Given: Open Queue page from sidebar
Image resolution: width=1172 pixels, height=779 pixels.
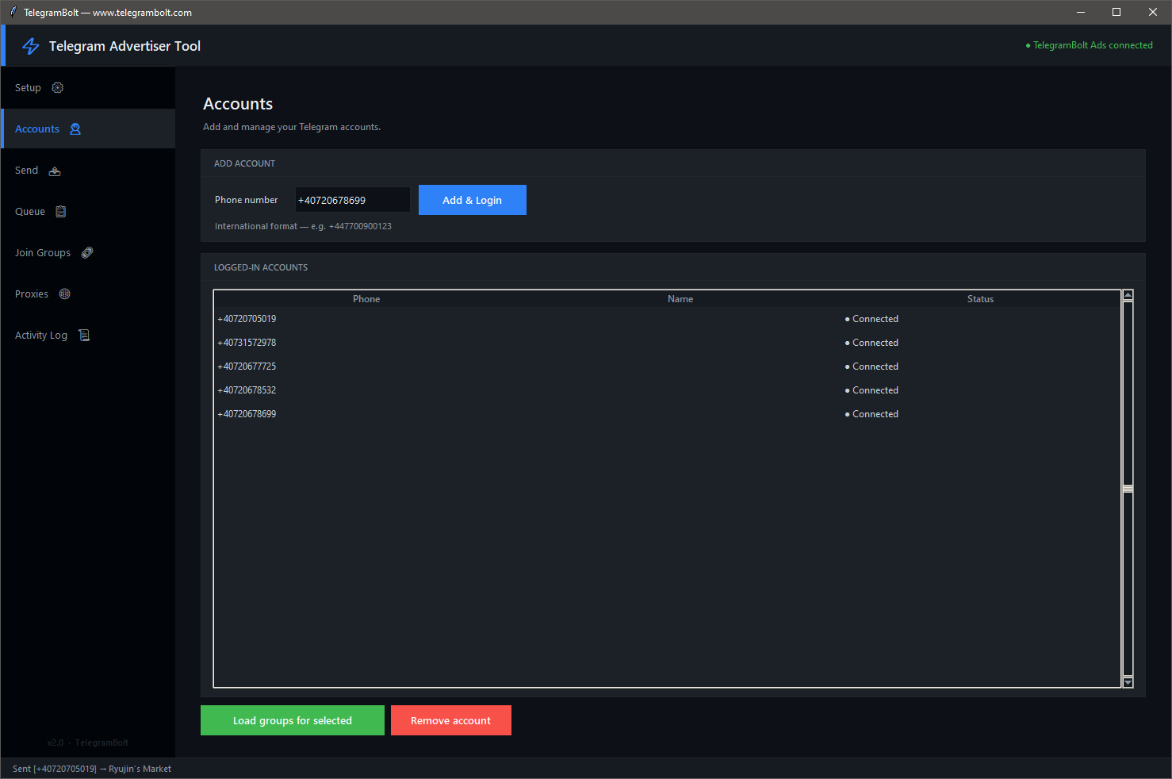Looking at the screenshot, I should 87,212.
